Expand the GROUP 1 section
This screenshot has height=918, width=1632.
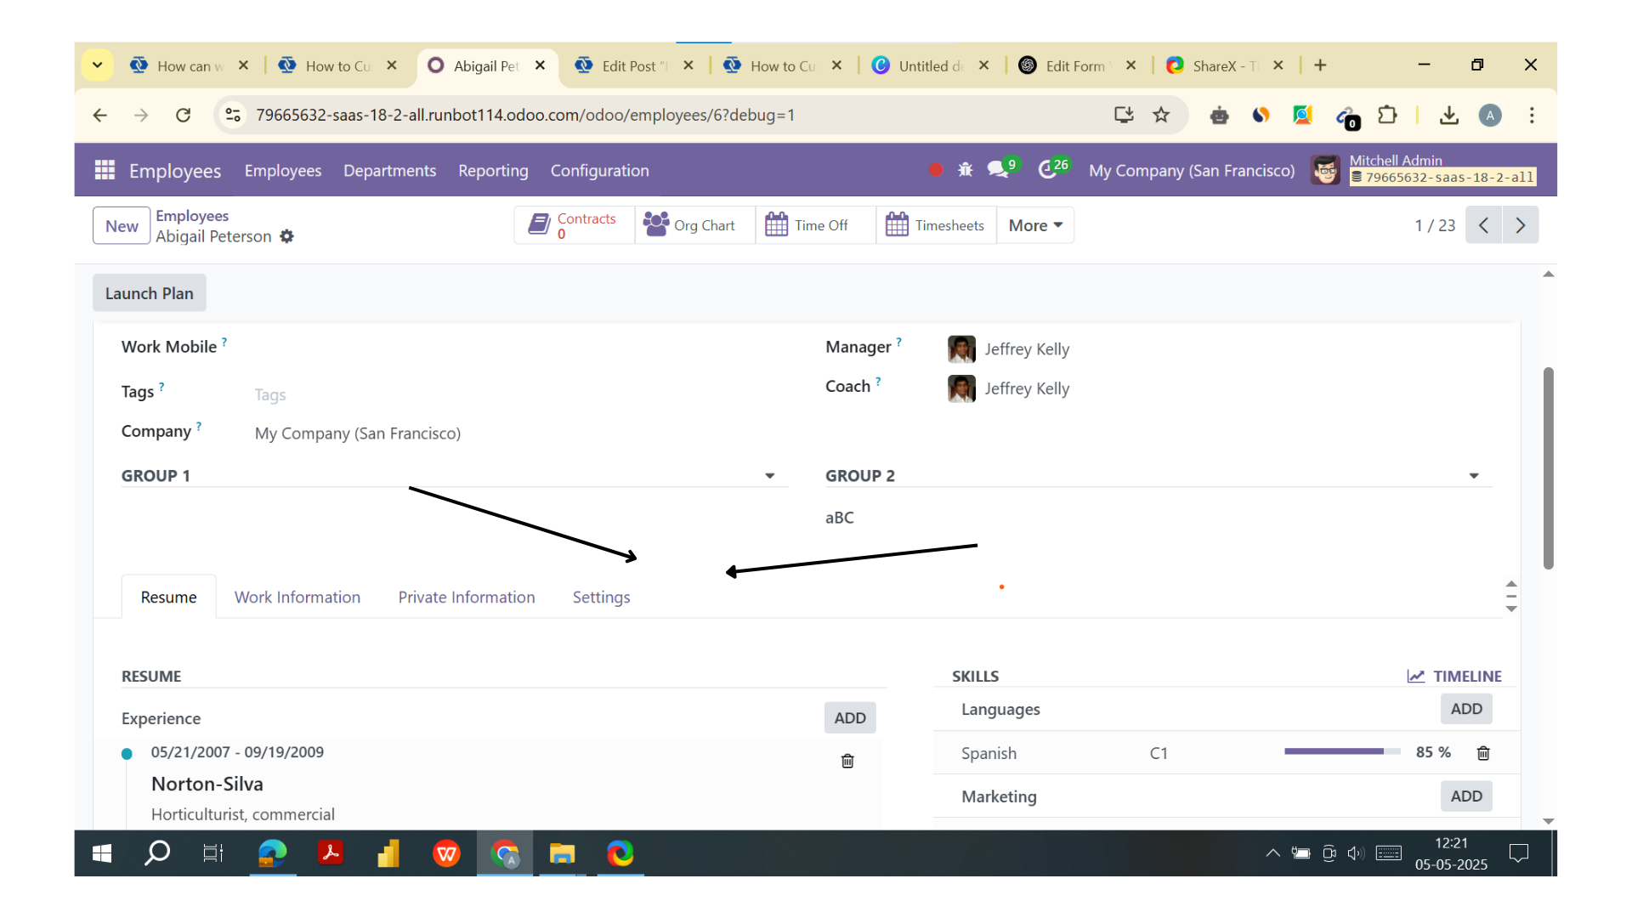[769, 475]
